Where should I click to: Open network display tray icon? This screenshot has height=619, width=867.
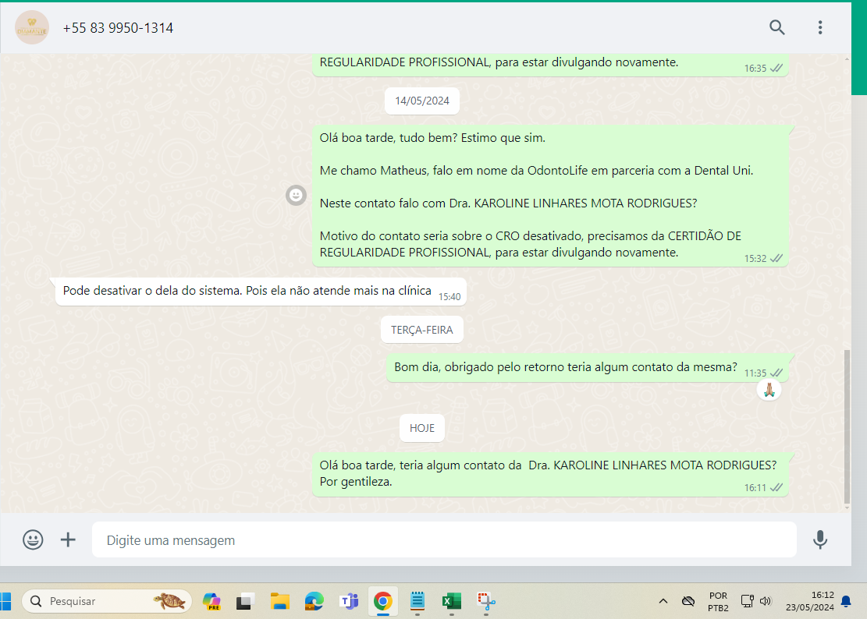point(747,601)
